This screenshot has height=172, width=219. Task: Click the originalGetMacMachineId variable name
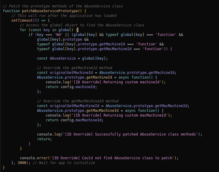75,106
